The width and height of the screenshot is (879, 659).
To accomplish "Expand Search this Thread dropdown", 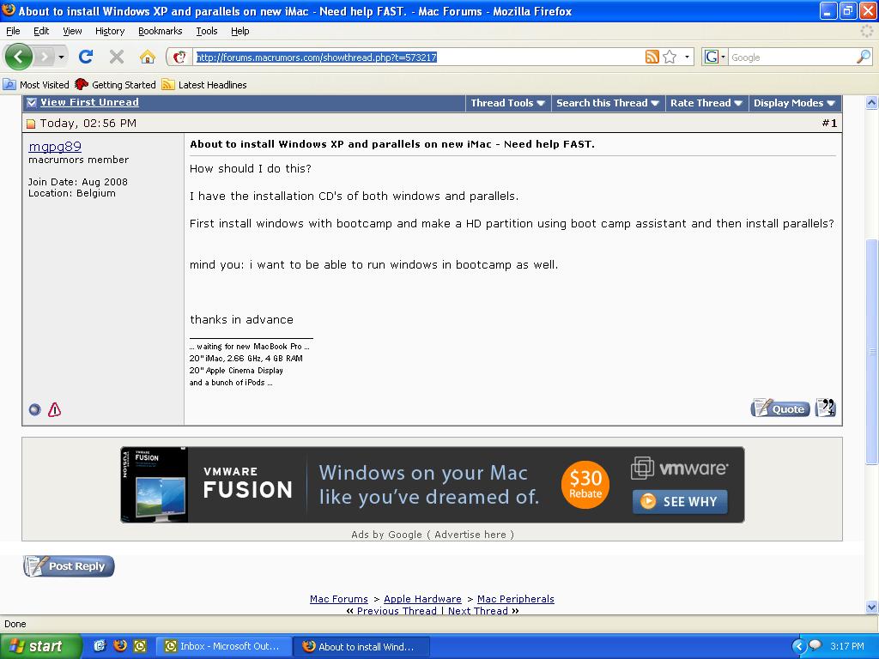I will (608, 103).
